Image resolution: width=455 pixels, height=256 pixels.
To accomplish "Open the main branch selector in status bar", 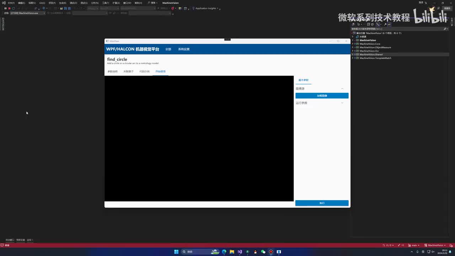I will [x=414, y=245].
